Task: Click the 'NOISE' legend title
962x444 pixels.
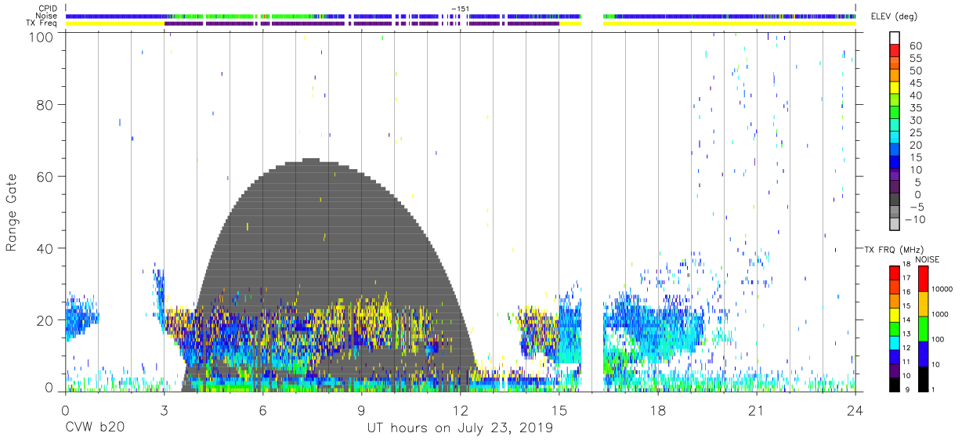Action: click(927, 259)
